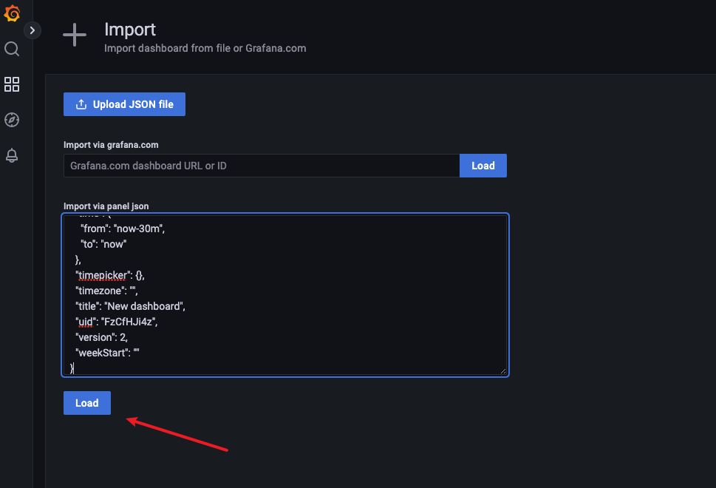Focus the Grafana.com dashboard URL or ID field
Image resolution: width=716 pixels, height=488 pixels.
[x=262, y=166]
